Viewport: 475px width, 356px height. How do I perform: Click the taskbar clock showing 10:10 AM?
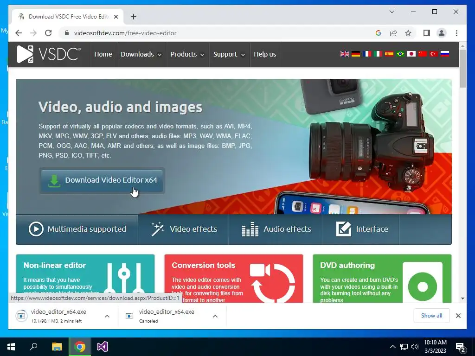435,347
